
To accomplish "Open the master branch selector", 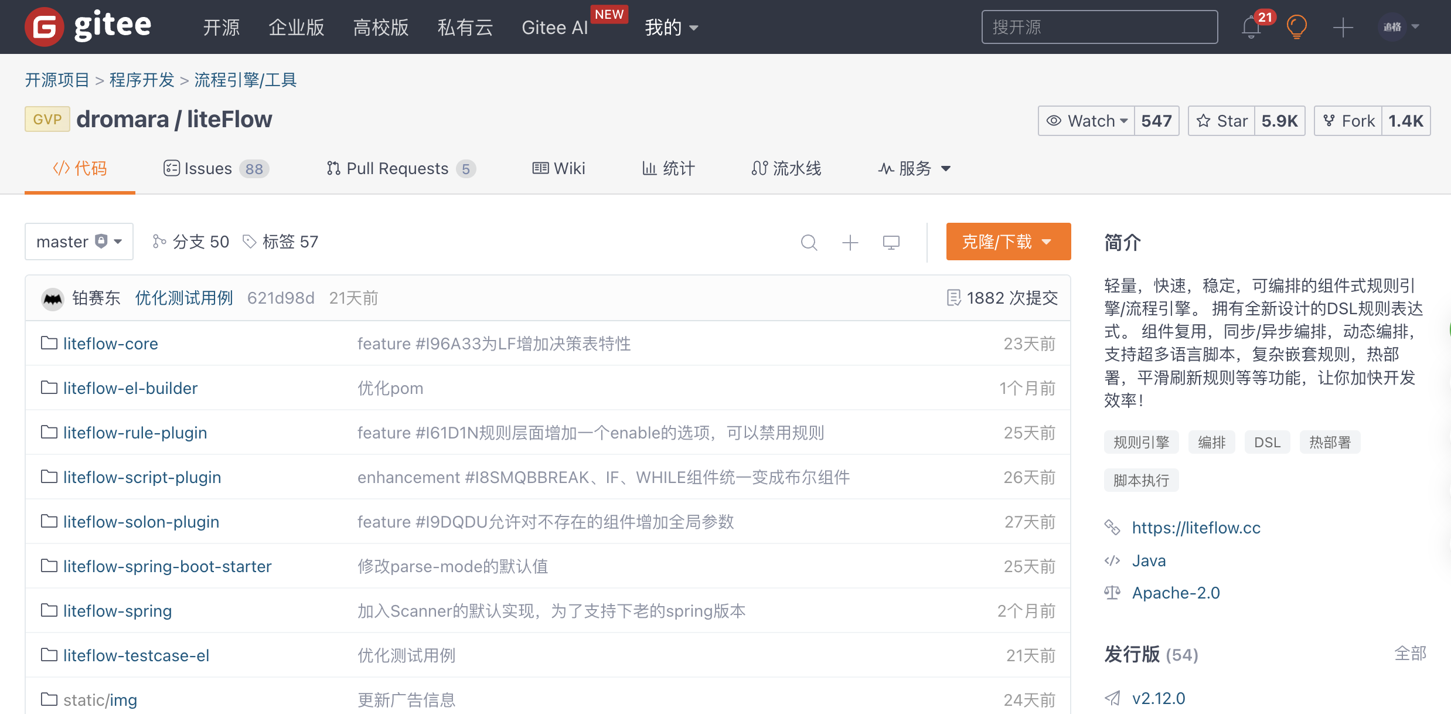I will click(79, 242).
